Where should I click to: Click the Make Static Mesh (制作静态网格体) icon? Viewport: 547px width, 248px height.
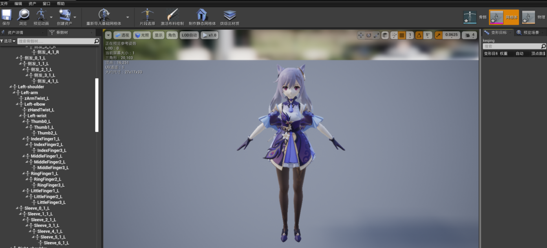click(201, 16)
